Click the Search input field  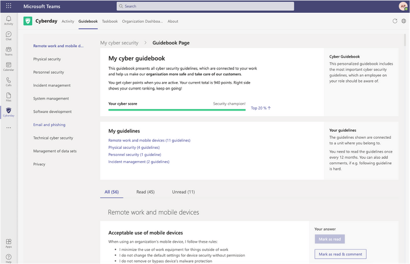[x=205, y=6]
